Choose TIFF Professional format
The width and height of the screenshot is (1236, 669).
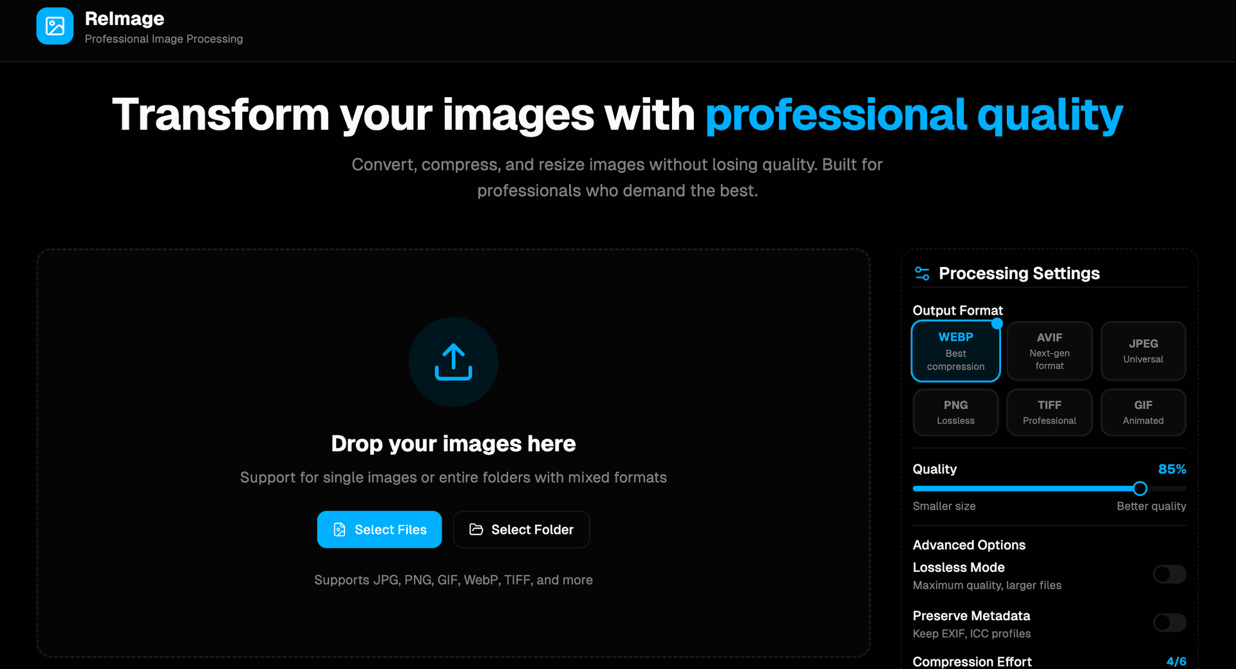tap(1049, 412)
